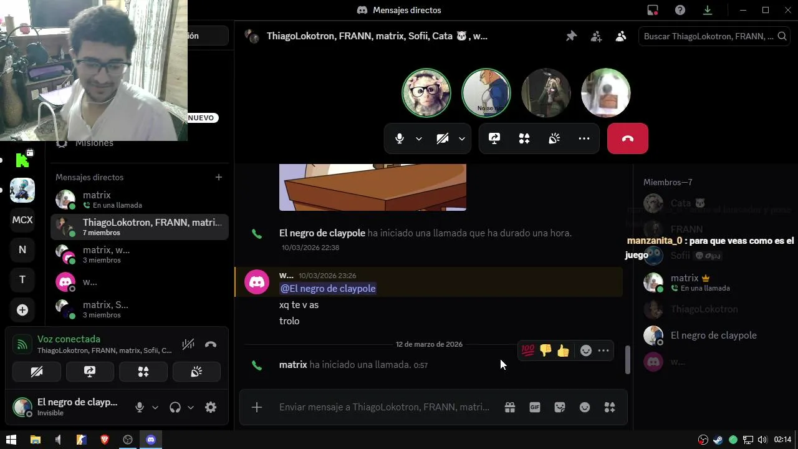The width and height of the screenshot is (798, 449).
Task: Open attachment plus in message box
Action: click(x=257, y=407)
